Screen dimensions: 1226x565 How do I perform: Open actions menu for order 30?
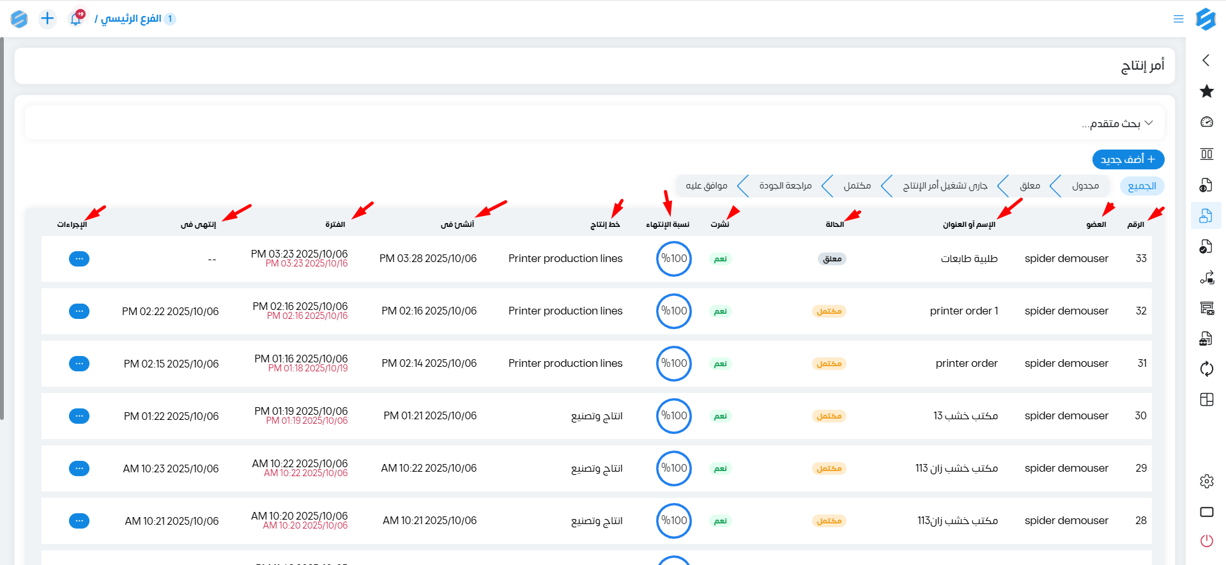79,416
